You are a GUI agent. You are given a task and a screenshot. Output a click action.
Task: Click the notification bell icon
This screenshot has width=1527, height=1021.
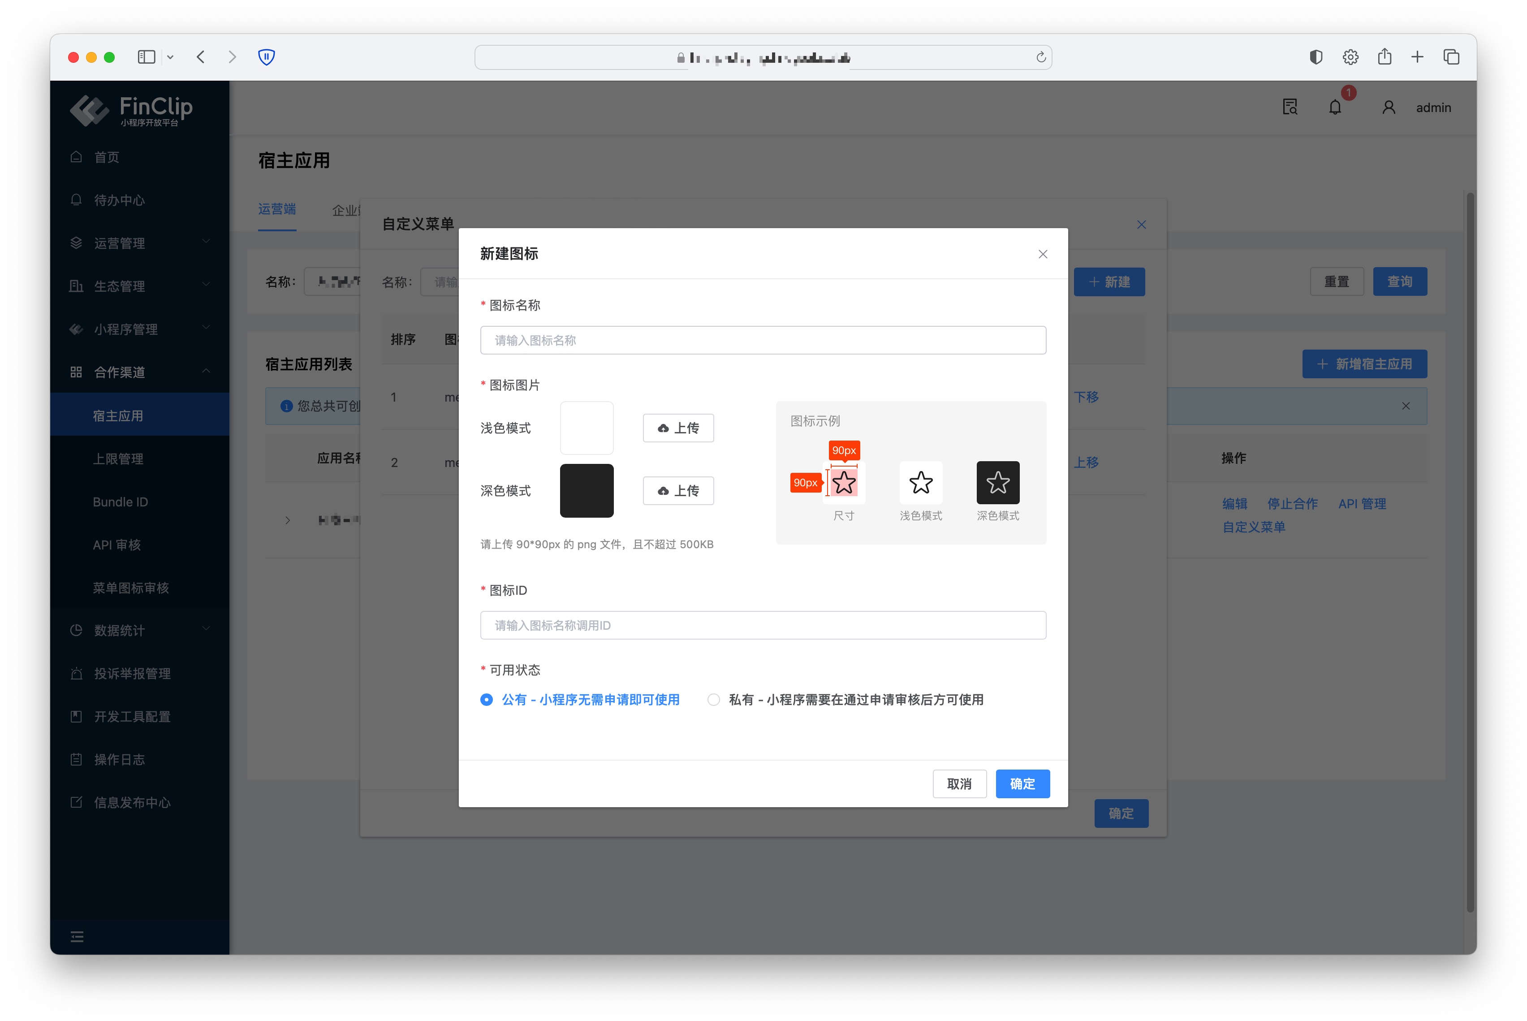pos(1334,108)
